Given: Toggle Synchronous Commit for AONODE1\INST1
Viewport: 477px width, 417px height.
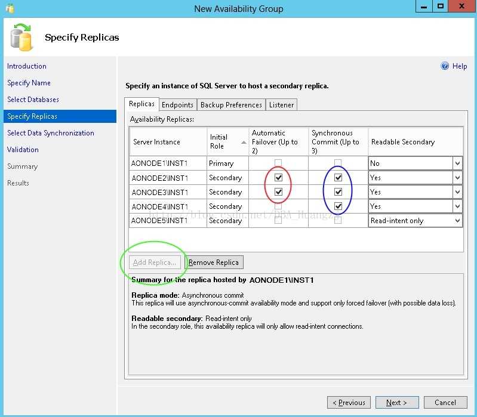Looking at the screenshot, I should click(338, 163).
